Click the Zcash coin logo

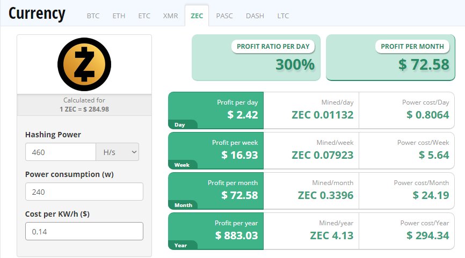point(84,64)
